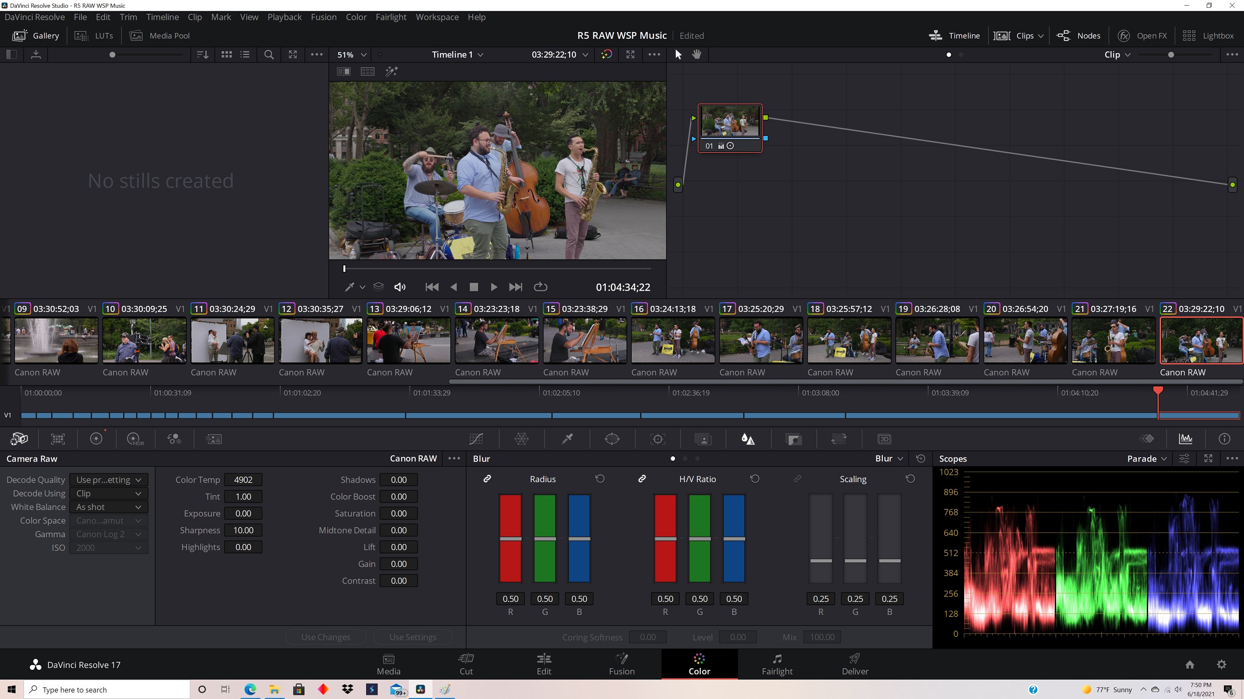This screenshot has width=1244, height=699.
Task: Toggle the Radius channel link icon
Action: 487,479
